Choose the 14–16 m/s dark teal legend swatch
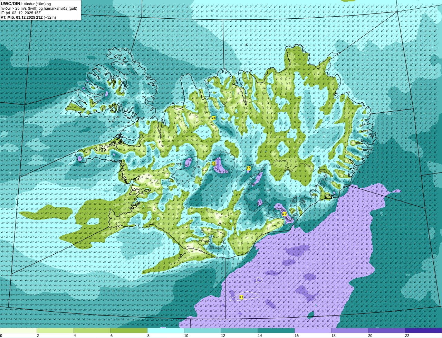The height and width of the screenshot is (338, 442). coord(276,331)
